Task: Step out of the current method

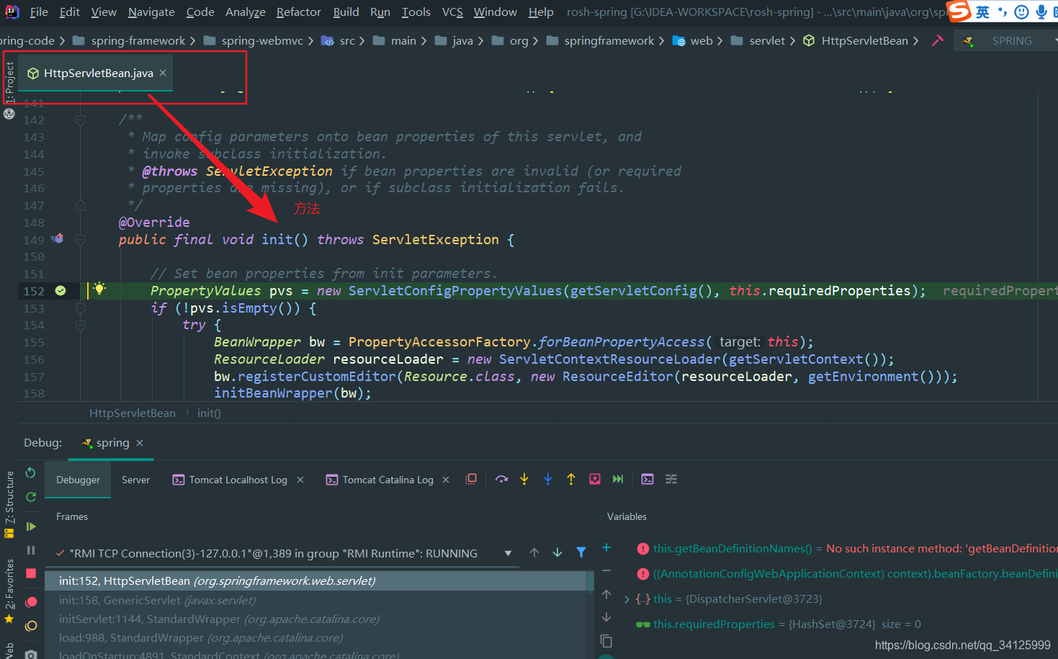Action: [571, 479]
